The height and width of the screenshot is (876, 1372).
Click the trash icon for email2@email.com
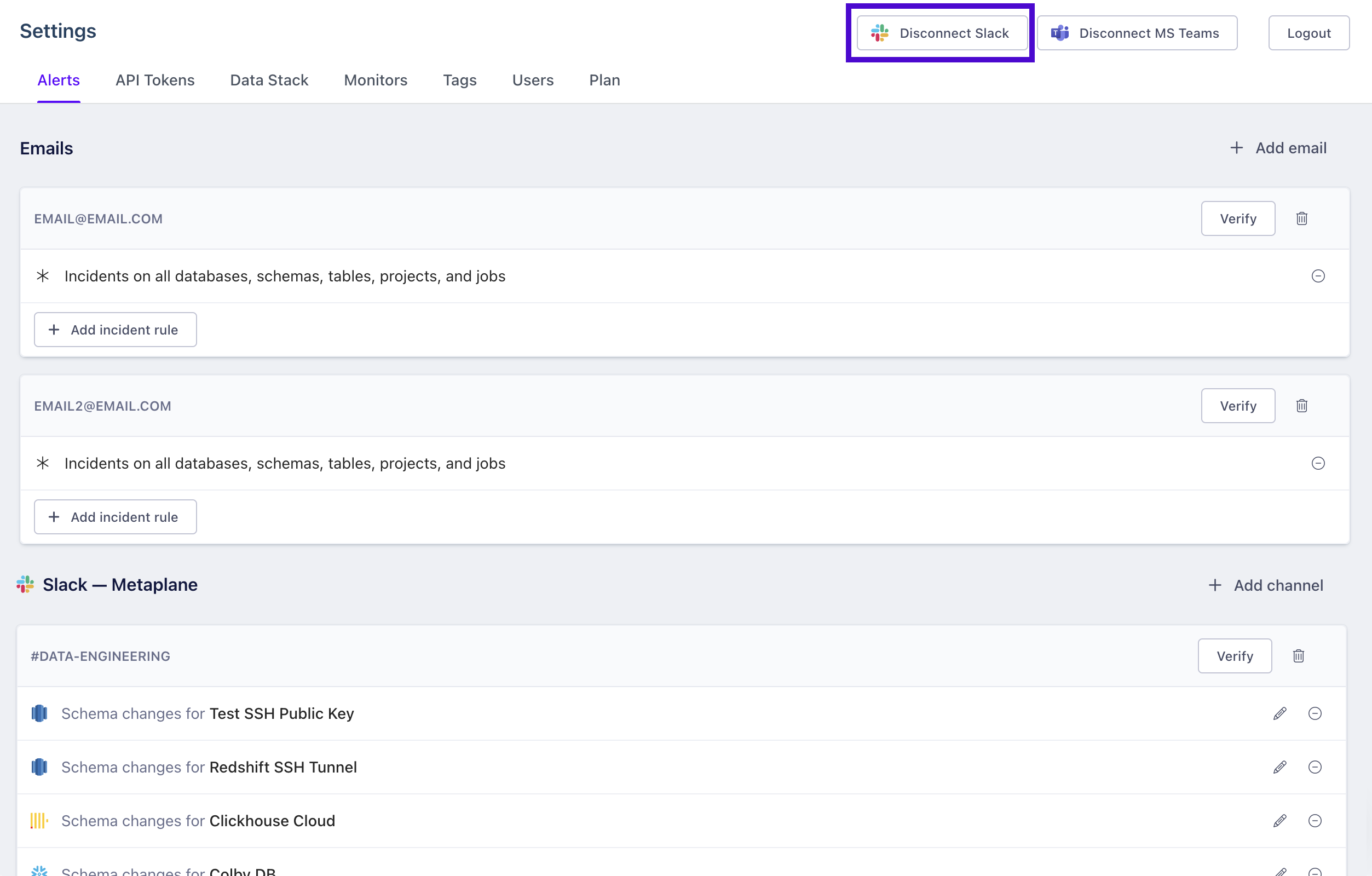click(x=1301, y=406)
